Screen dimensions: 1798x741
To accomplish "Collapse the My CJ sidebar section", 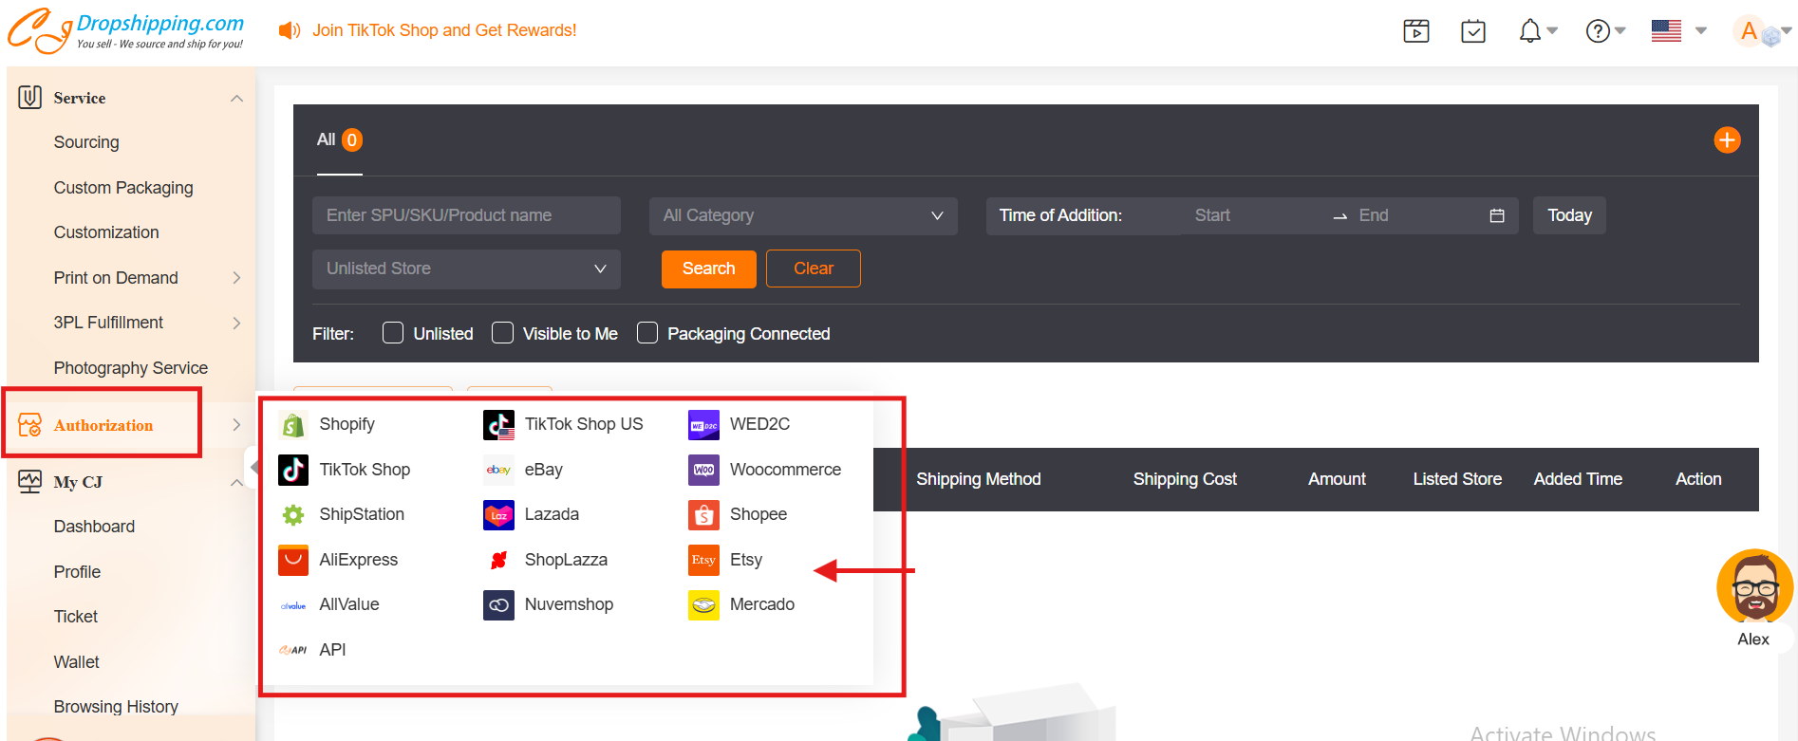I will [236, 482].
